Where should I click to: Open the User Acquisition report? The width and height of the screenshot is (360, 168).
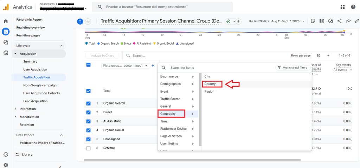coord(35,69)
